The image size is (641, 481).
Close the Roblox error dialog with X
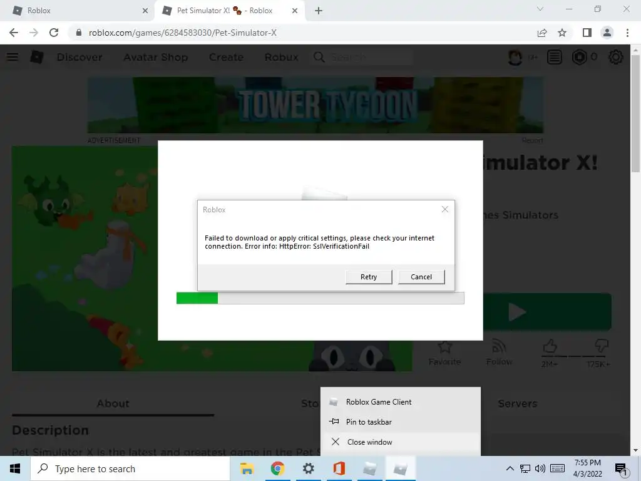coord(445,209)
